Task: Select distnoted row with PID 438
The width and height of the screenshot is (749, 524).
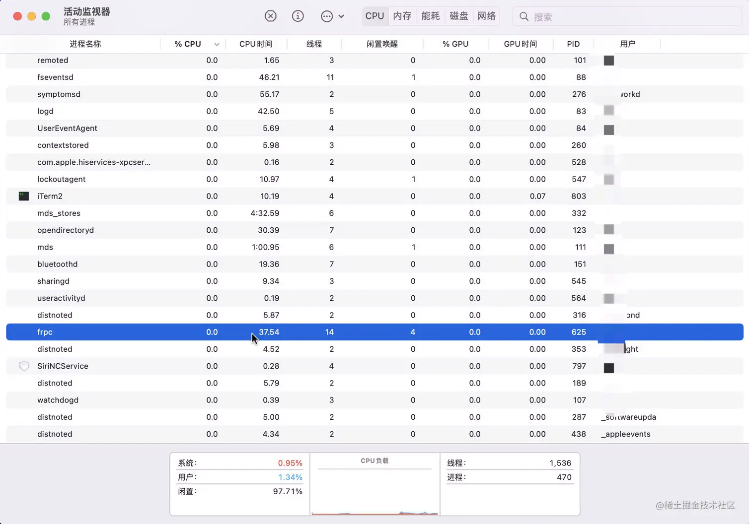Action: point(374,434)
